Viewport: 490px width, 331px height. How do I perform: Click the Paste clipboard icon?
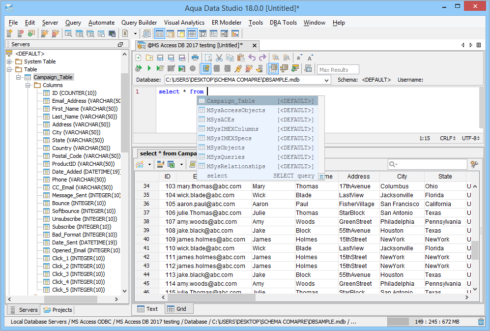point(241,58)
